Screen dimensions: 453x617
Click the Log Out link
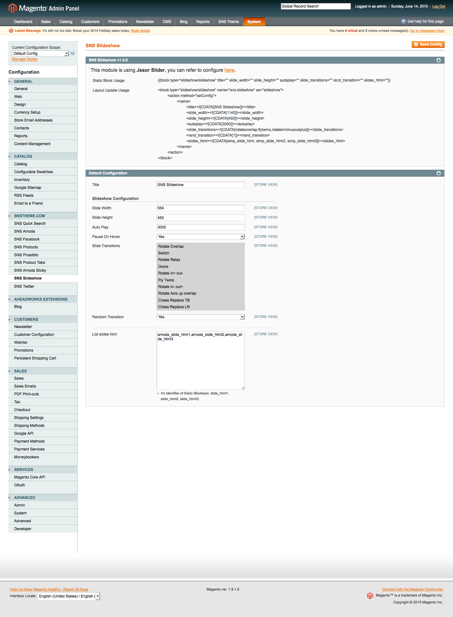439,6
